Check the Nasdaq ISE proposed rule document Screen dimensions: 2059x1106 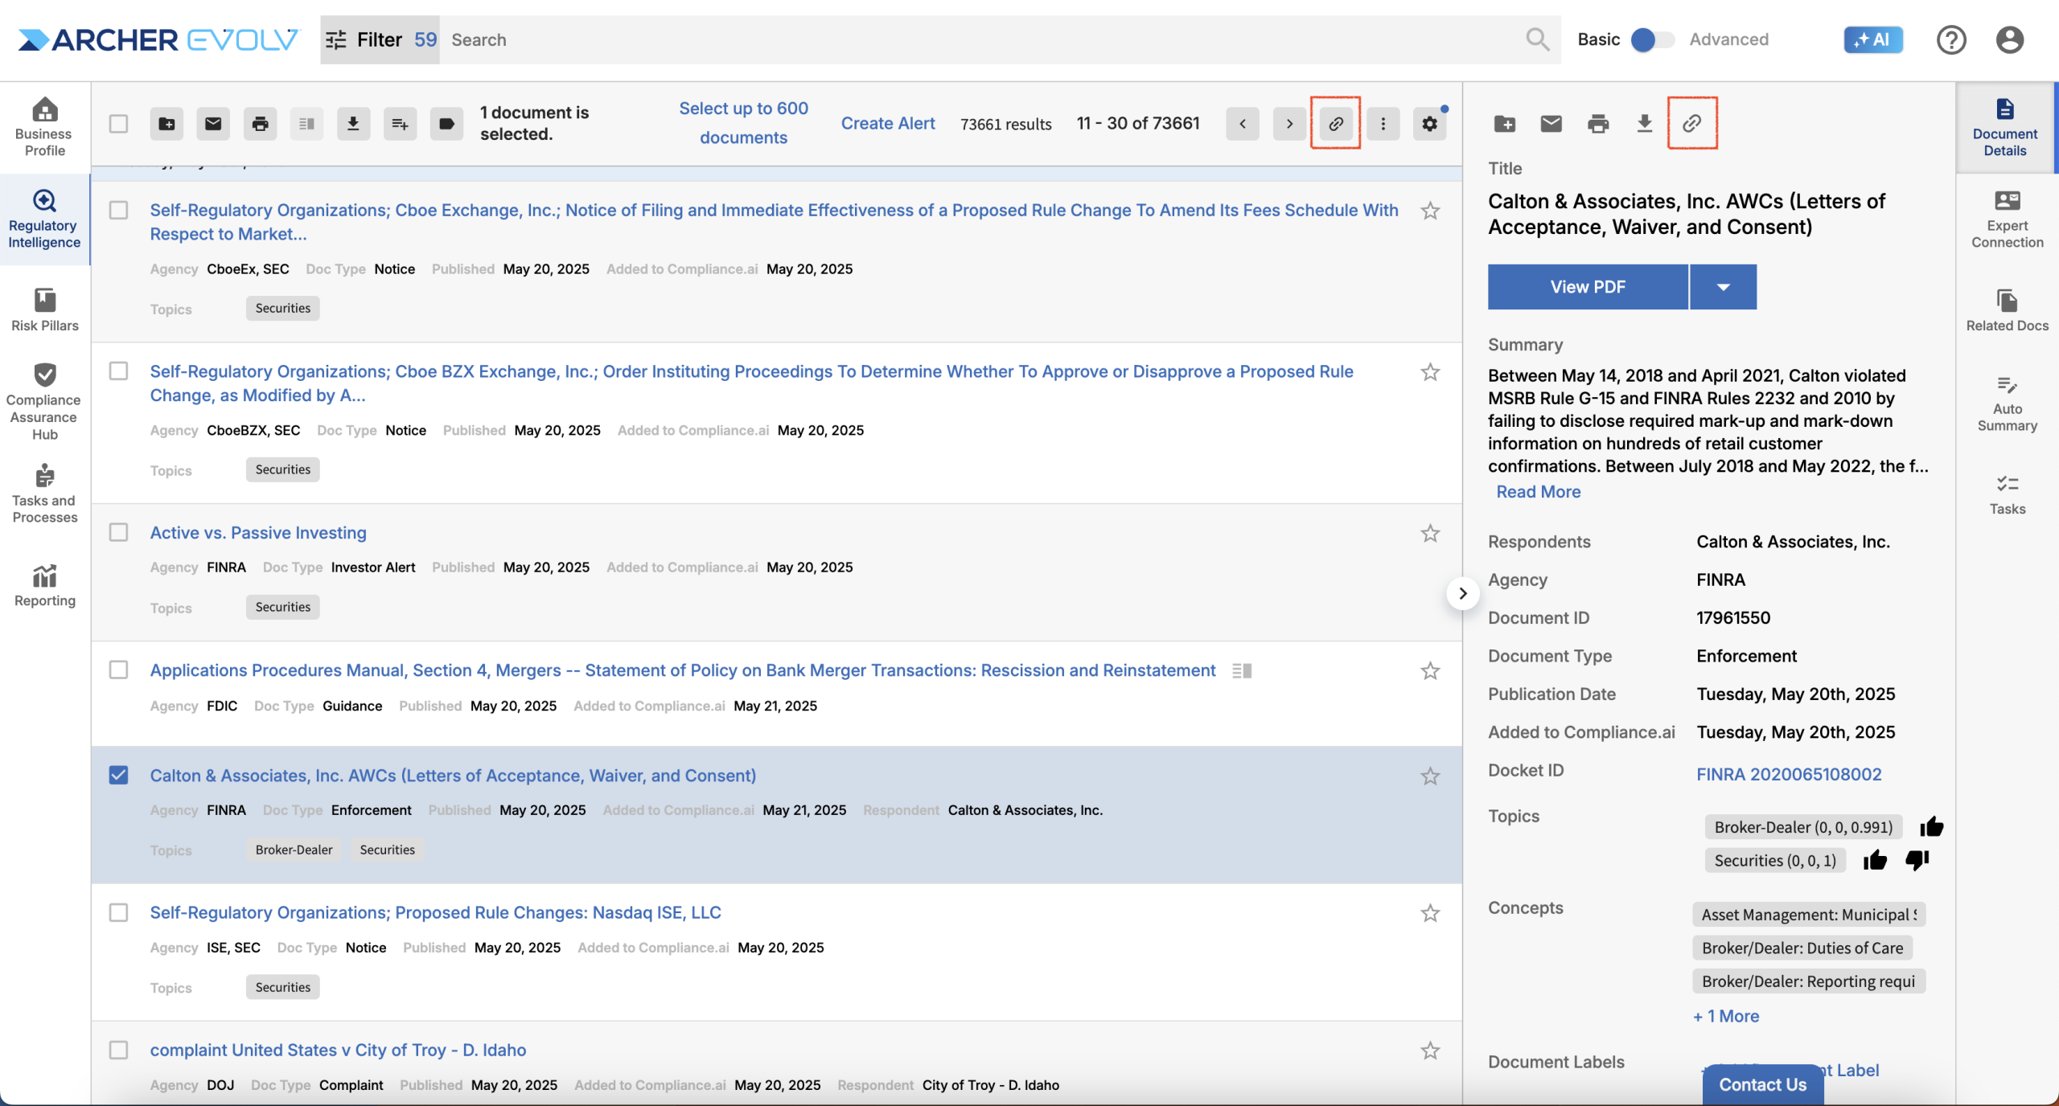[118, 913]
